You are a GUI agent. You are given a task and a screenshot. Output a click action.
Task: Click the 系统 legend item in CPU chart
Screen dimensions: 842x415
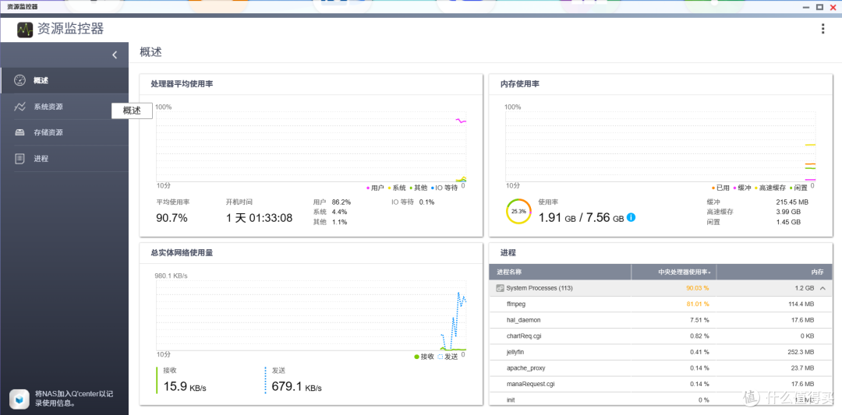[x=396, y=188]
